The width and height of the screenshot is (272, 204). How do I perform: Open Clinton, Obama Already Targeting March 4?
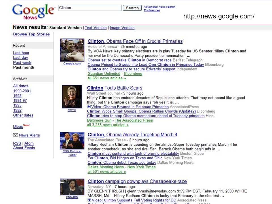(132, 135)
